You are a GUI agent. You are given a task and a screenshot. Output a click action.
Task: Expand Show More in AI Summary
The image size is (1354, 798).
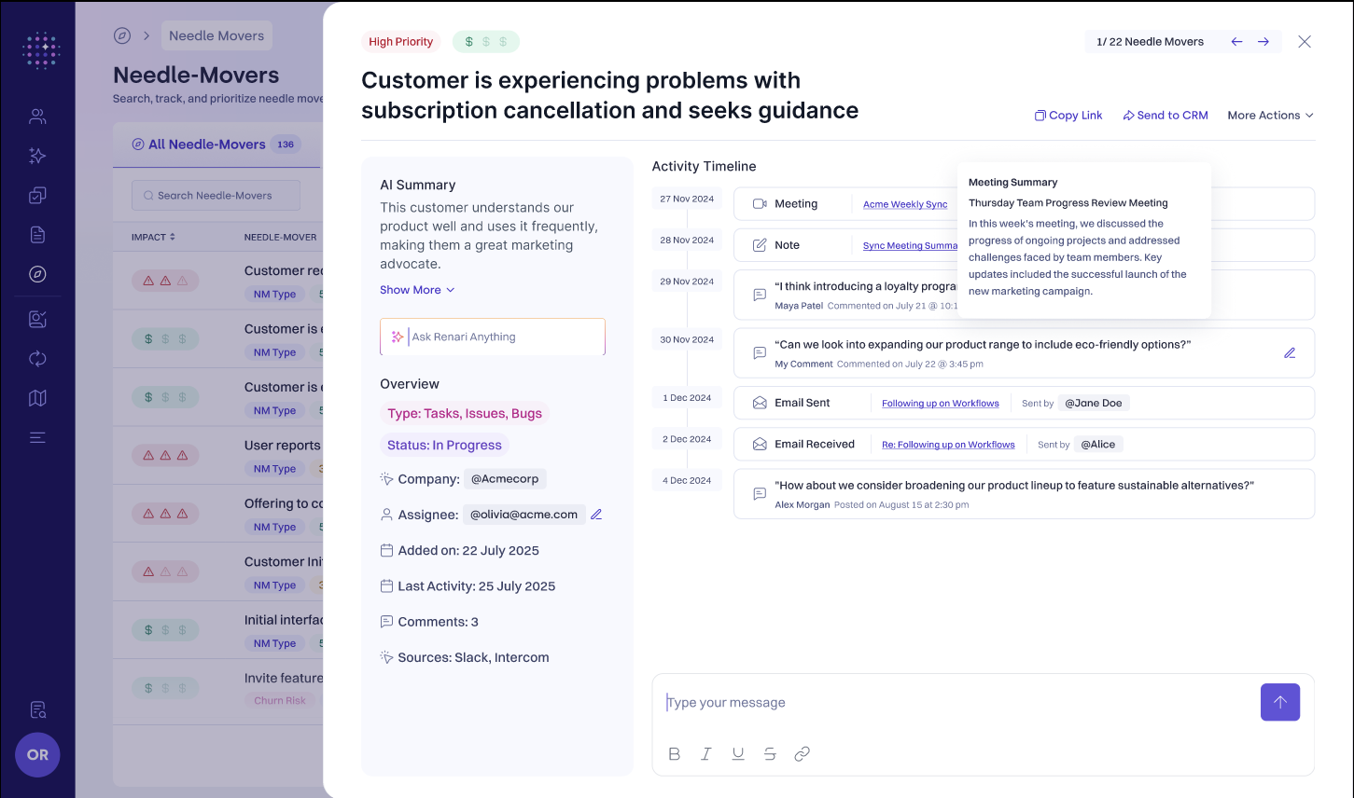coord(417,290)
